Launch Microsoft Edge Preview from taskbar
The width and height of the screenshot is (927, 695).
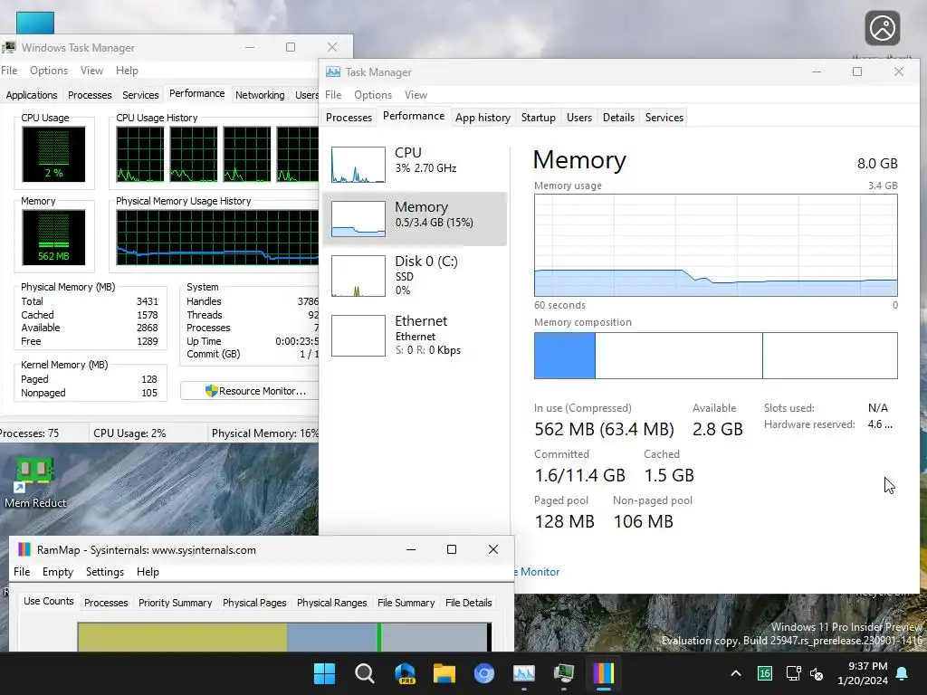coord(405,673)
